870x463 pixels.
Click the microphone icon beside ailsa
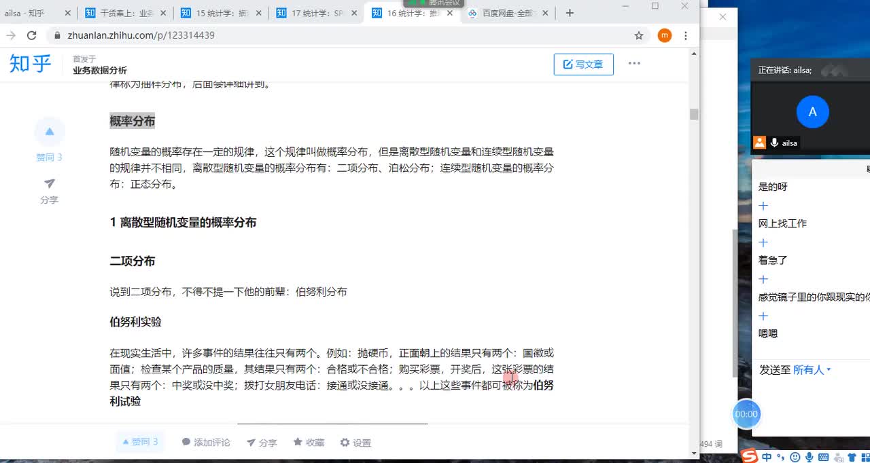pos(773,143)
